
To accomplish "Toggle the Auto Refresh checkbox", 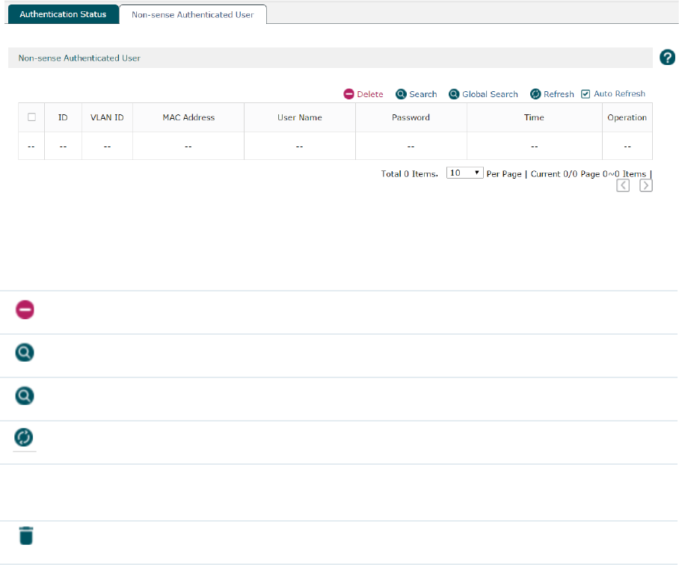I will 586,94.
